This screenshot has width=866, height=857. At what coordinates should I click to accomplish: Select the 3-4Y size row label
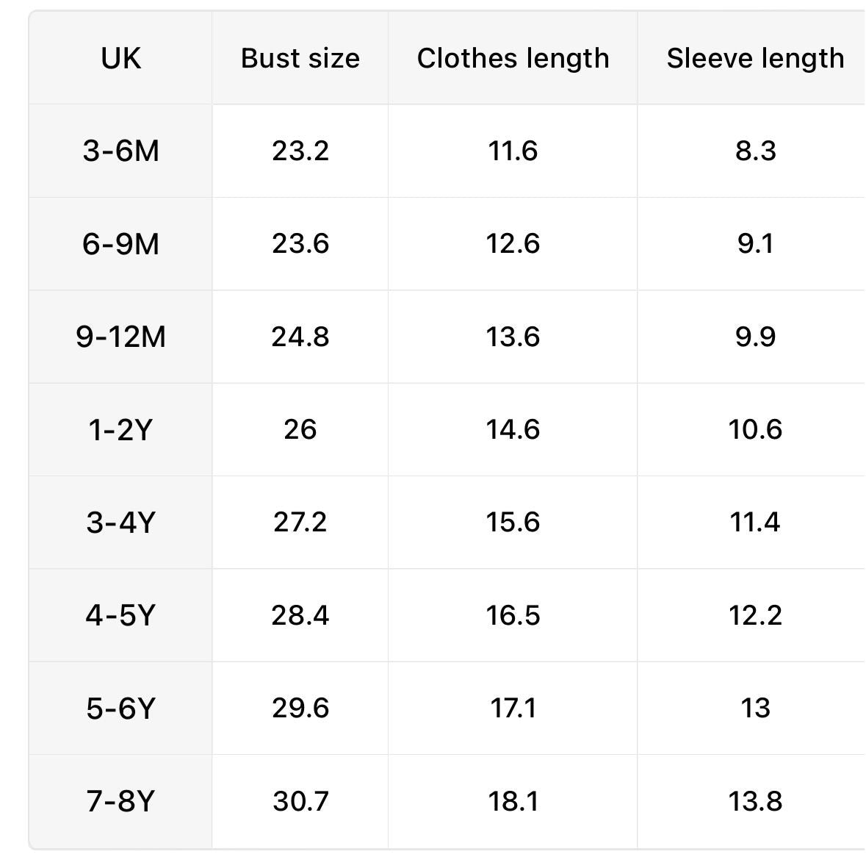coord(120,522)
